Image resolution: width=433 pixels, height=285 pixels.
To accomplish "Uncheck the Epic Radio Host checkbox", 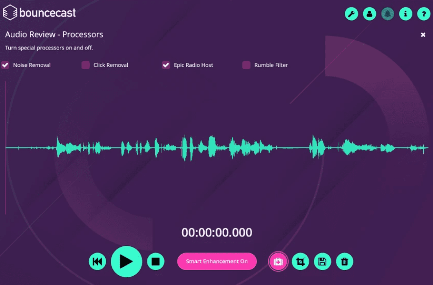I will click(x=166, y=65).
